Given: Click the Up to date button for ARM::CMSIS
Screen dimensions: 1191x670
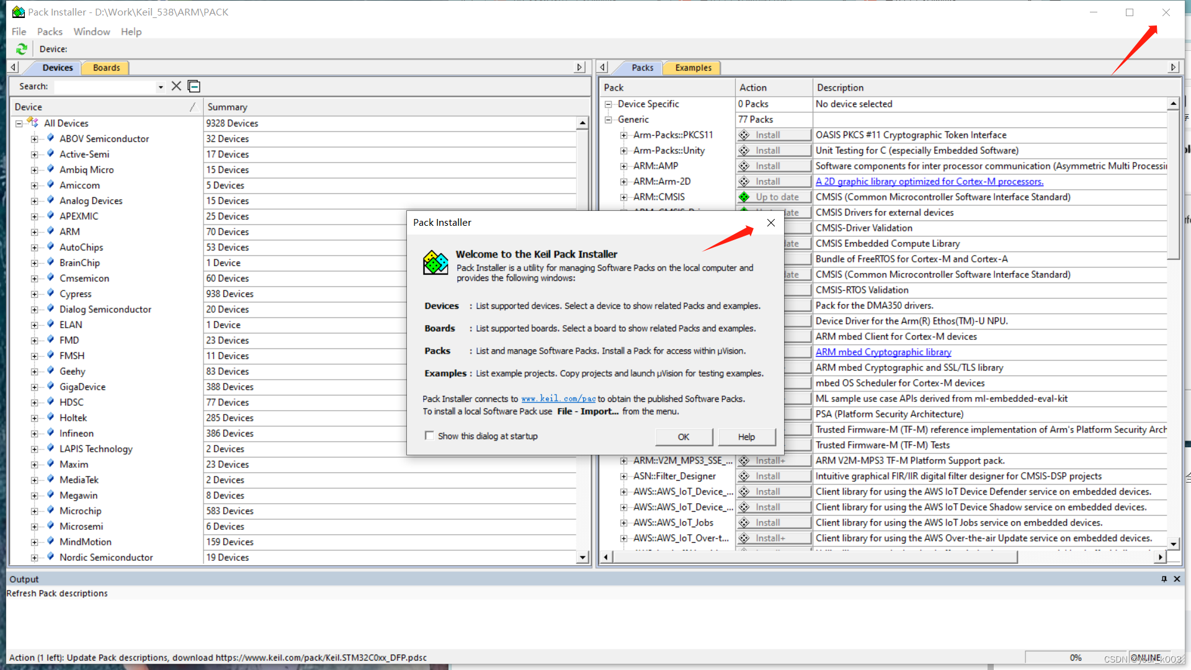Looking at the screenshot, I should point(774,197).
